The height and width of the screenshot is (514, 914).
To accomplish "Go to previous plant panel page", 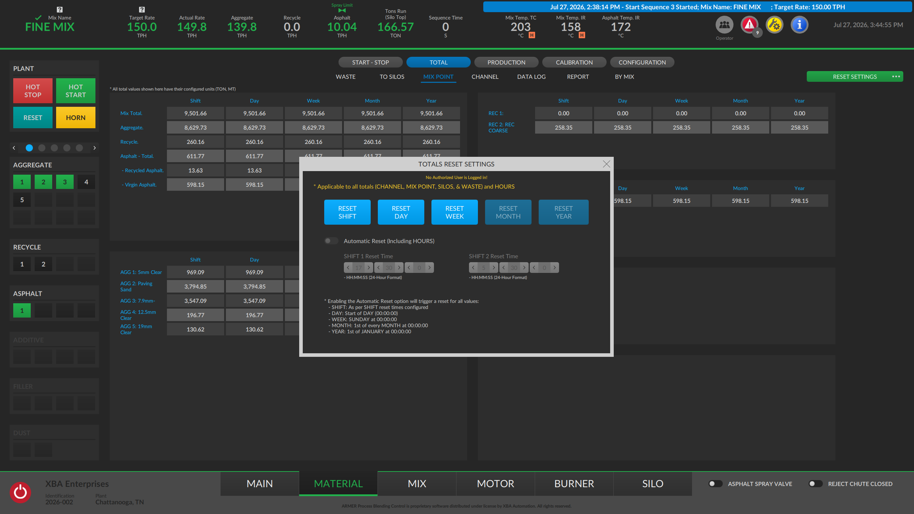I will coord(14,148).
